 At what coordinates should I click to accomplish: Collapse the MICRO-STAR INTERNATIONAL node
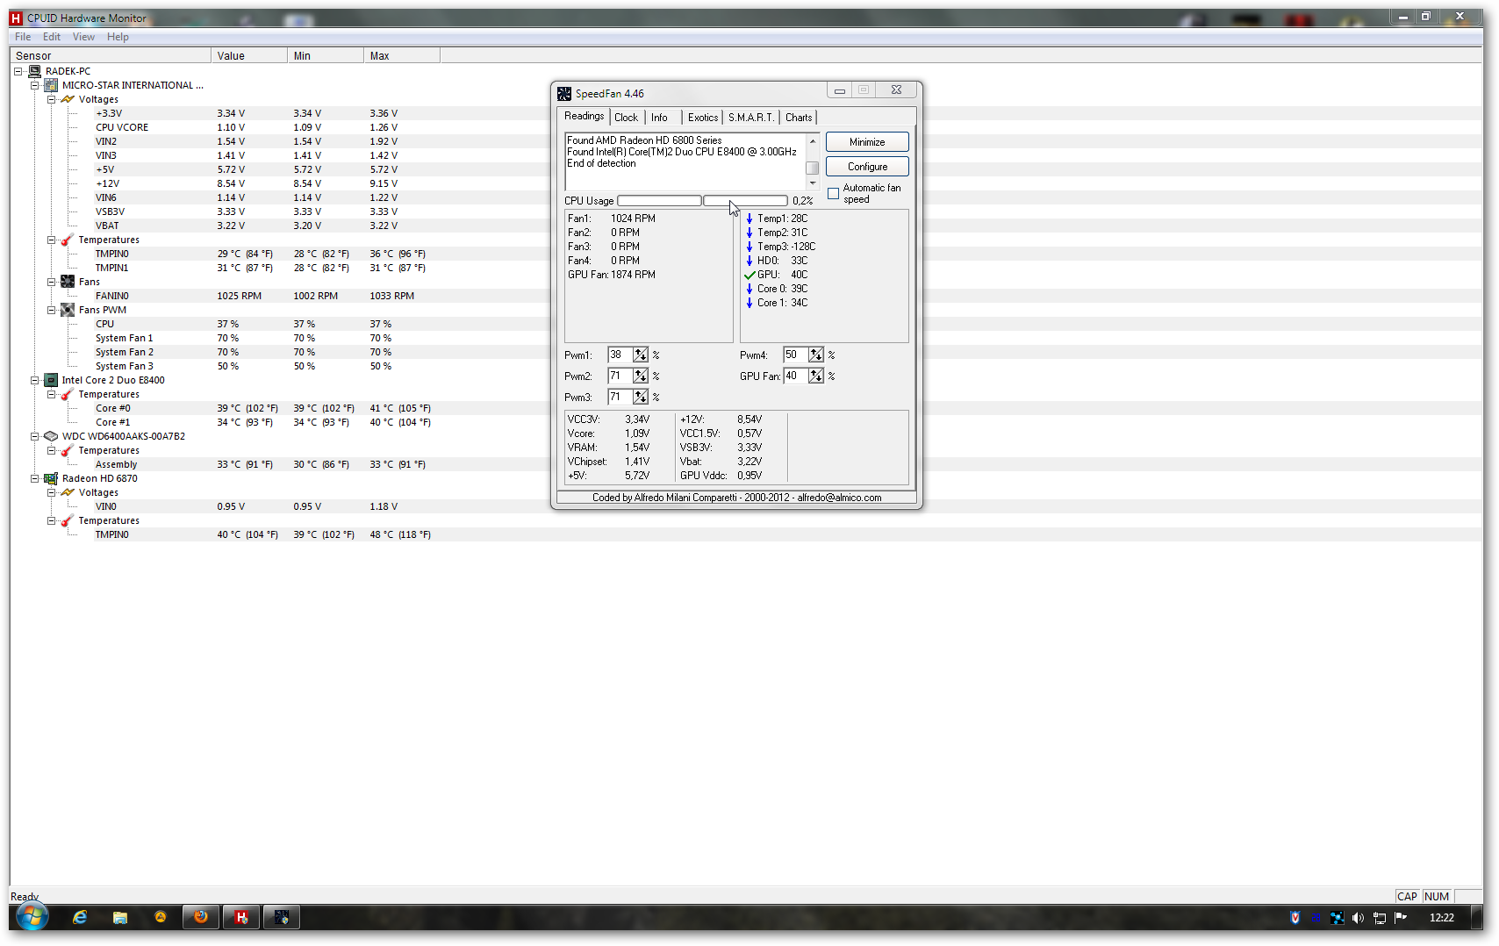tap(34, 85)
